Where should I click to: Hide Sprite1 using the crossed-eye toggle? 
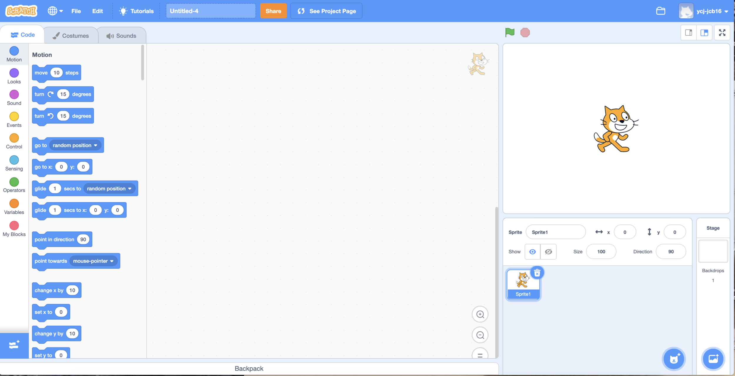coord(548,252)
